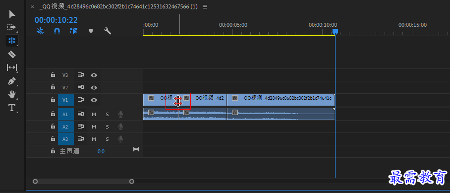This screenshot has width=450, height=193.
Task: Click the blue playhead marker on ruler
Action: coord(335,31)
